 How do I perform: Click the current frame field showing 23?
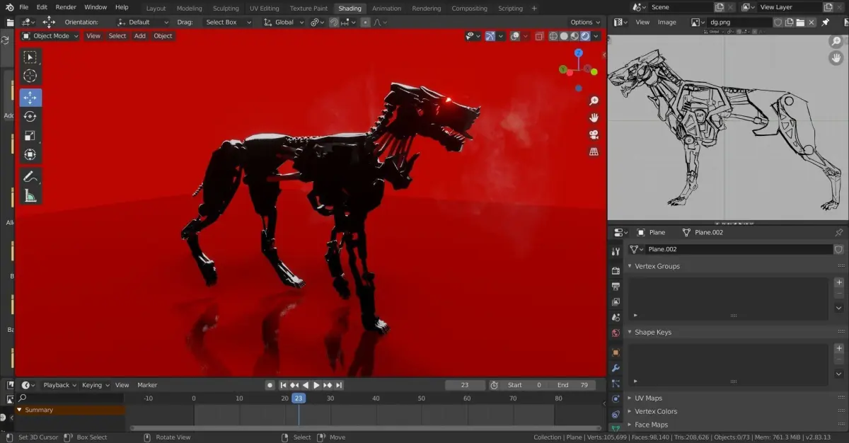465,385
